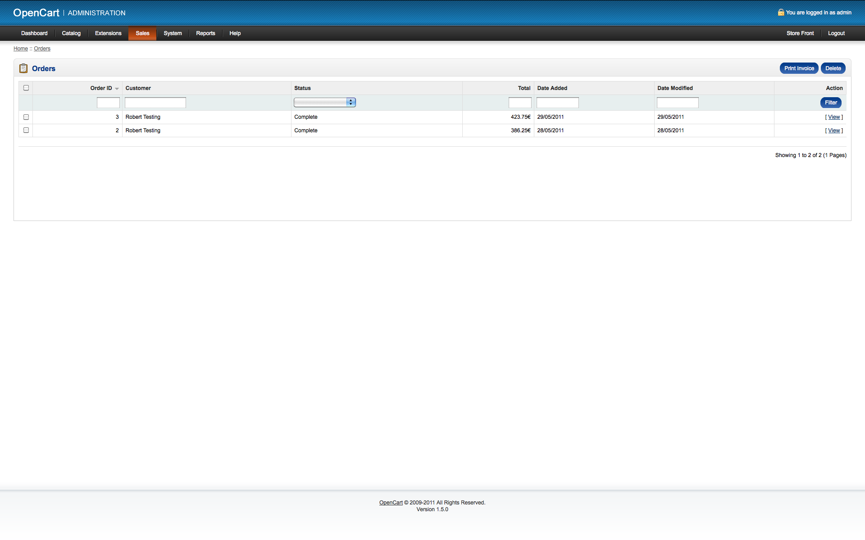Click the Home breadcrumb link

[21, 49]
